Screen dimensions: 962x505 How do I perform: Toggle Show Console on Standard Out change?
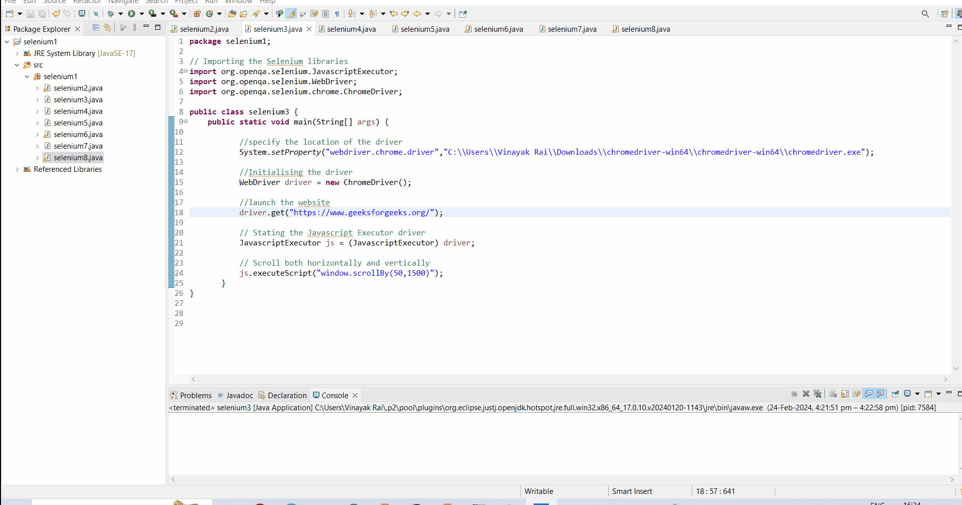(x=868, y=394)
